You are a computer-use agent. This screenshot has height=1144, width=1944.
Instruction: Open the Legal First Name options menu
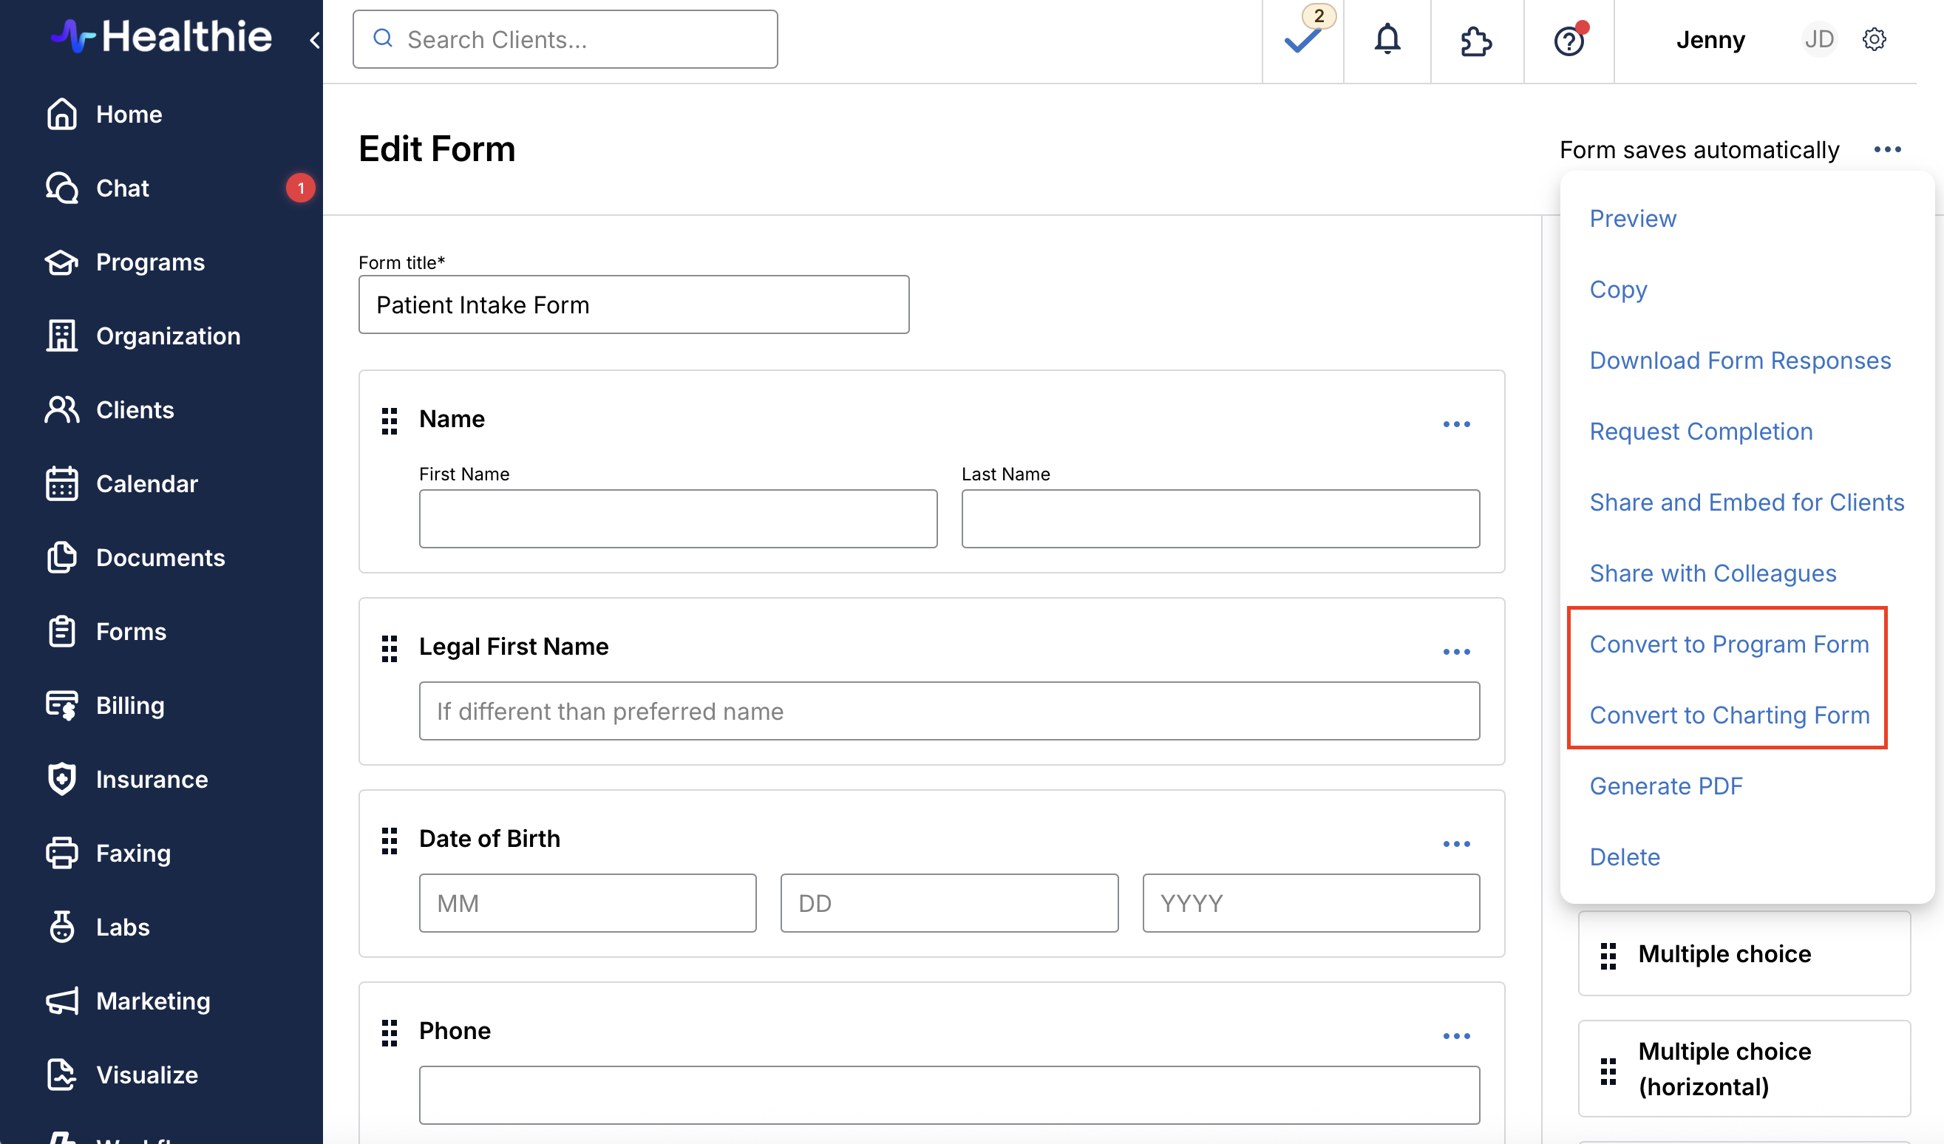click(x=1455, y=652)
